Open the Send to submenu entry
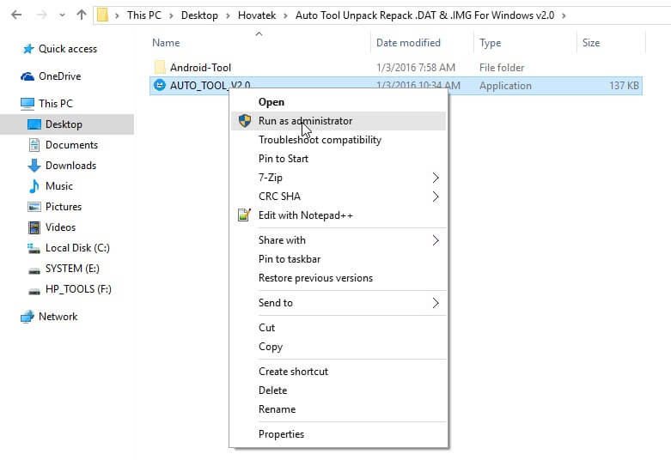Screen dimensions: 671x460 339,303
